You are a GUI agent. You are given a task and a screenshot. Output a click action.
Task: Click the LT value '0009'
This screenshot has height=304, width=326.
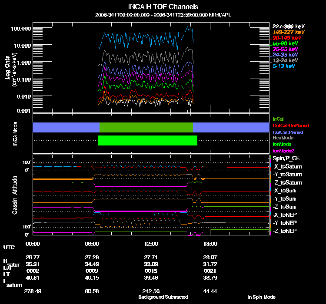coord(92,271)
